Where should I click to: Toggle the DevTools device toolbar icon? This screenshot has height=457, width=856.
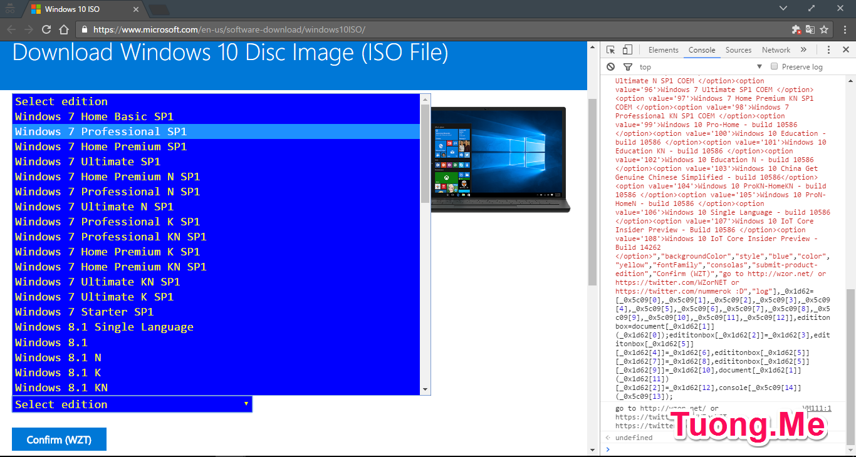coord(627,50)
